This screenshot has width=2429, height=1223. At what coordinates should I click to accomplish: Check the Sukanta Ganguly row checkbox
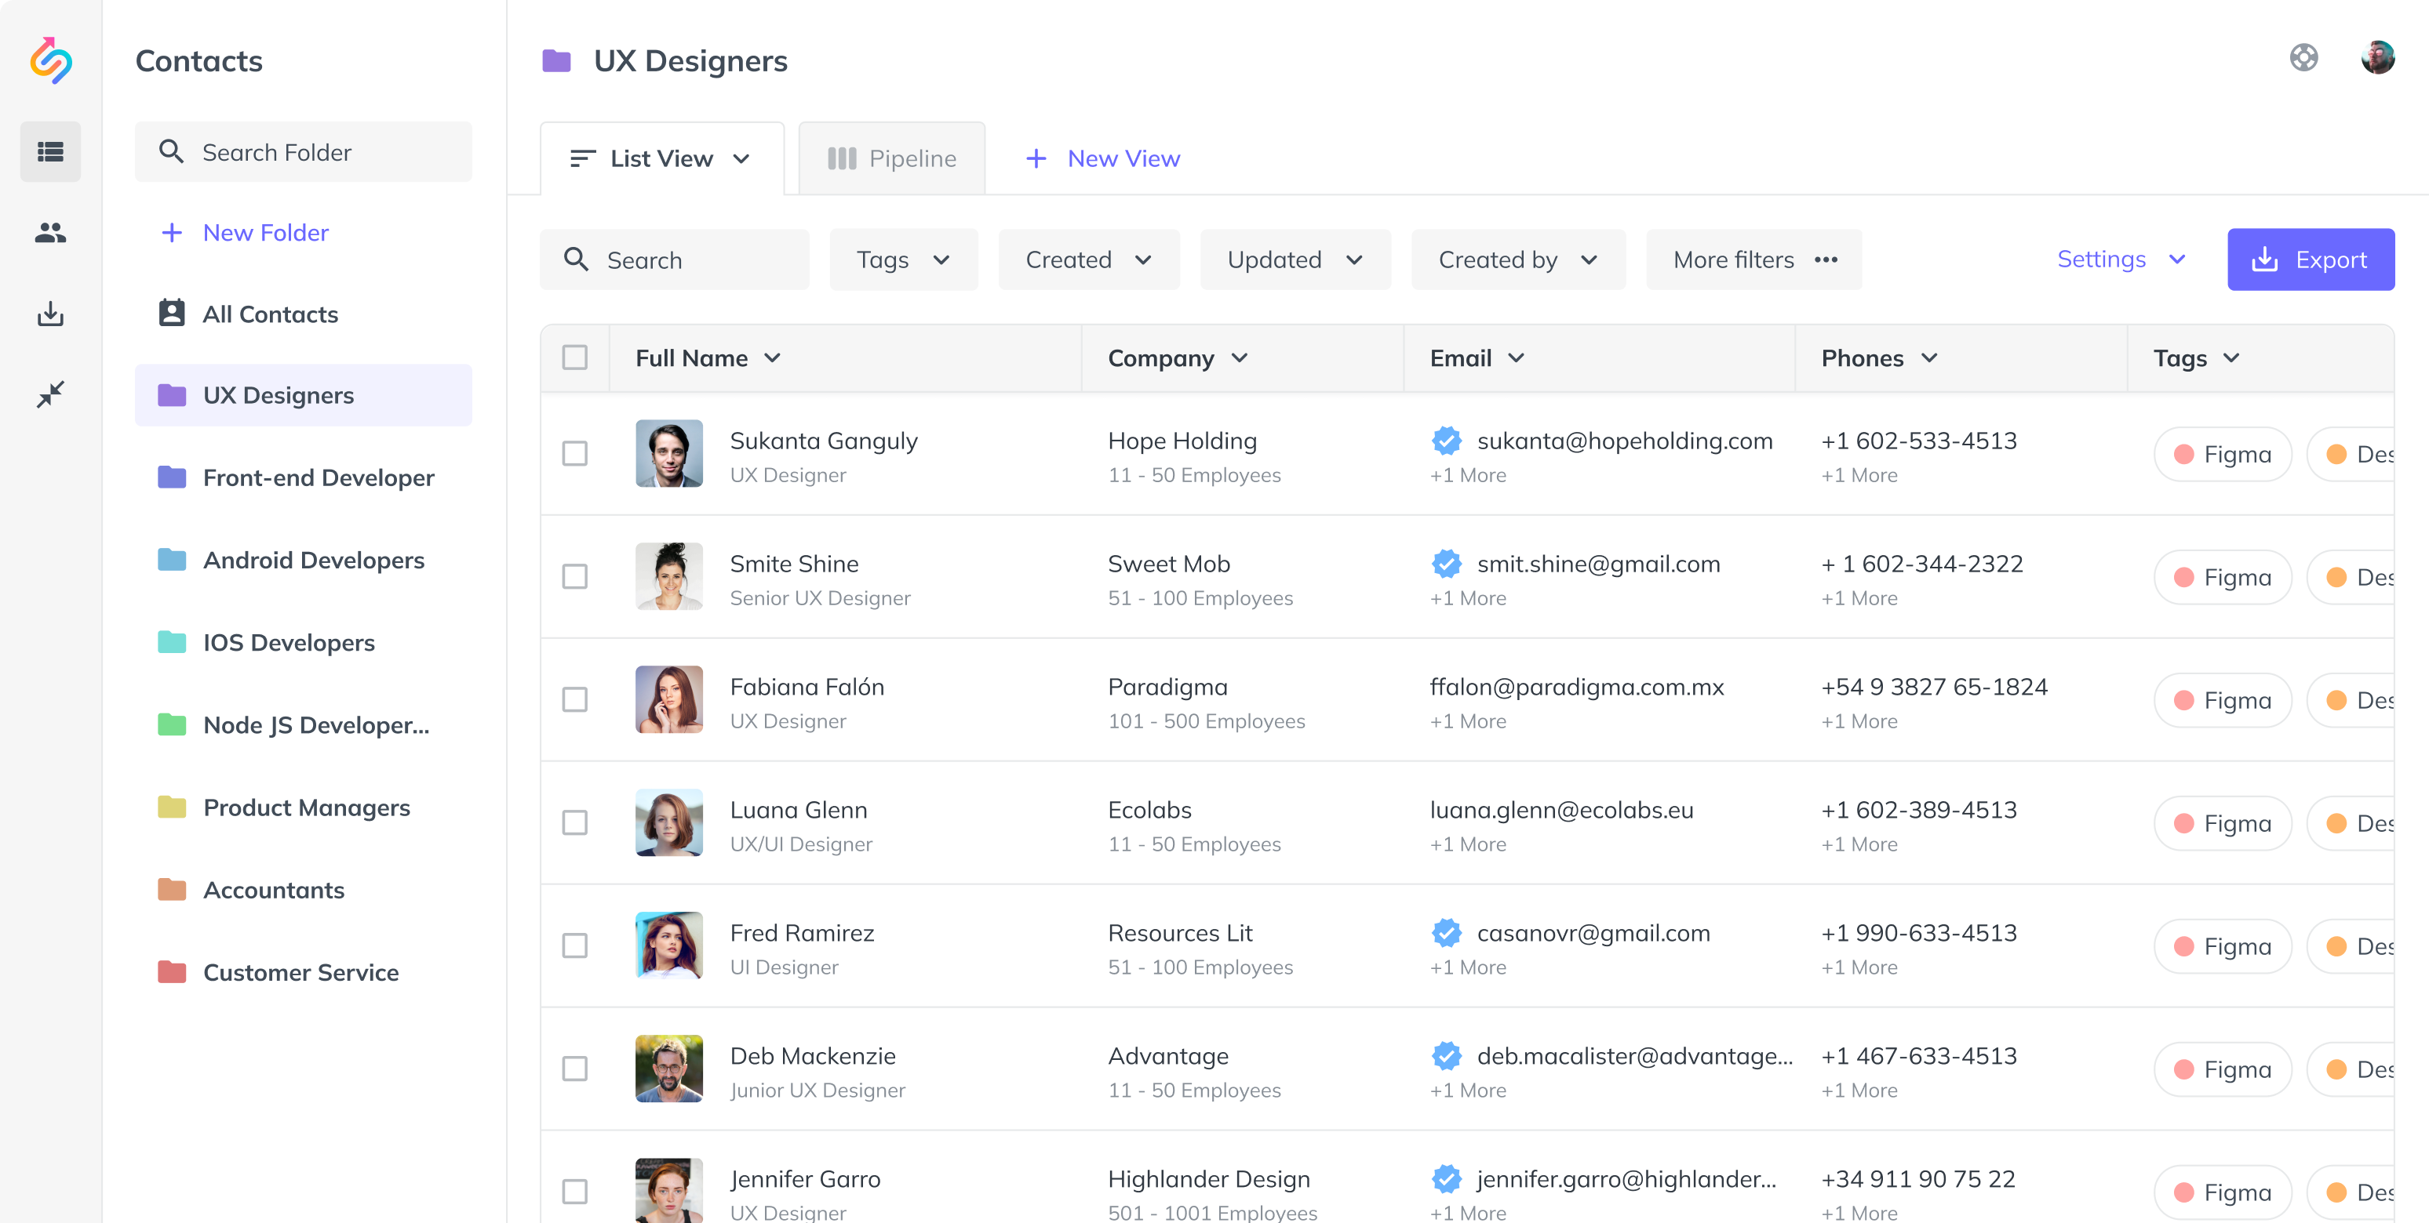click(x=574, y=453)
